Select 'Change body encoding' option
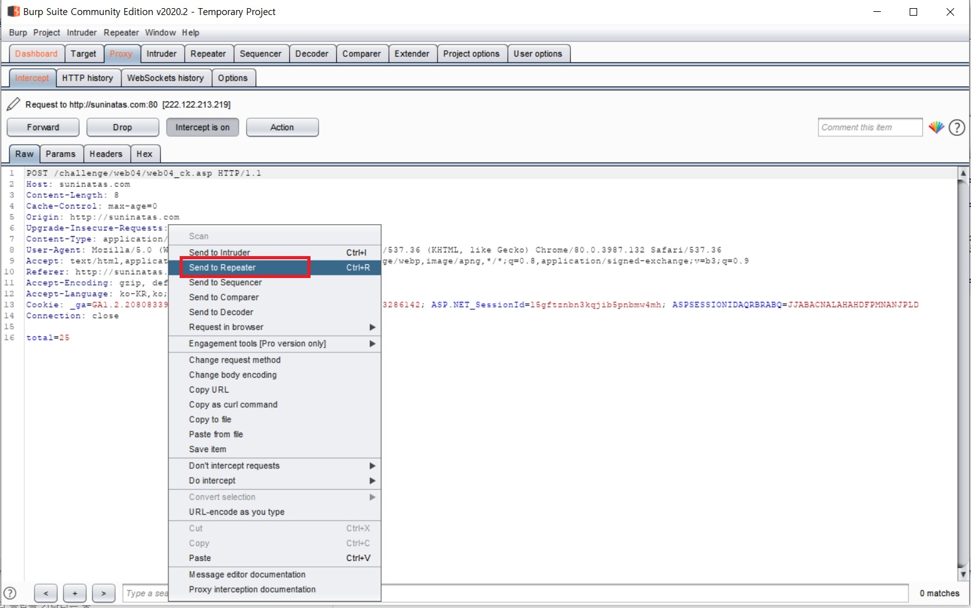The width and height of the screenshot is (971, 608). click(275, 374)
